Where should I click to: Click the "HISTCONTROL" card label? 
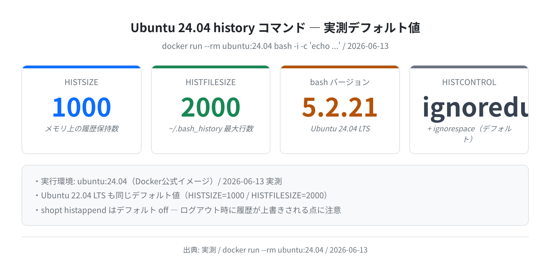tap(469, 82)
